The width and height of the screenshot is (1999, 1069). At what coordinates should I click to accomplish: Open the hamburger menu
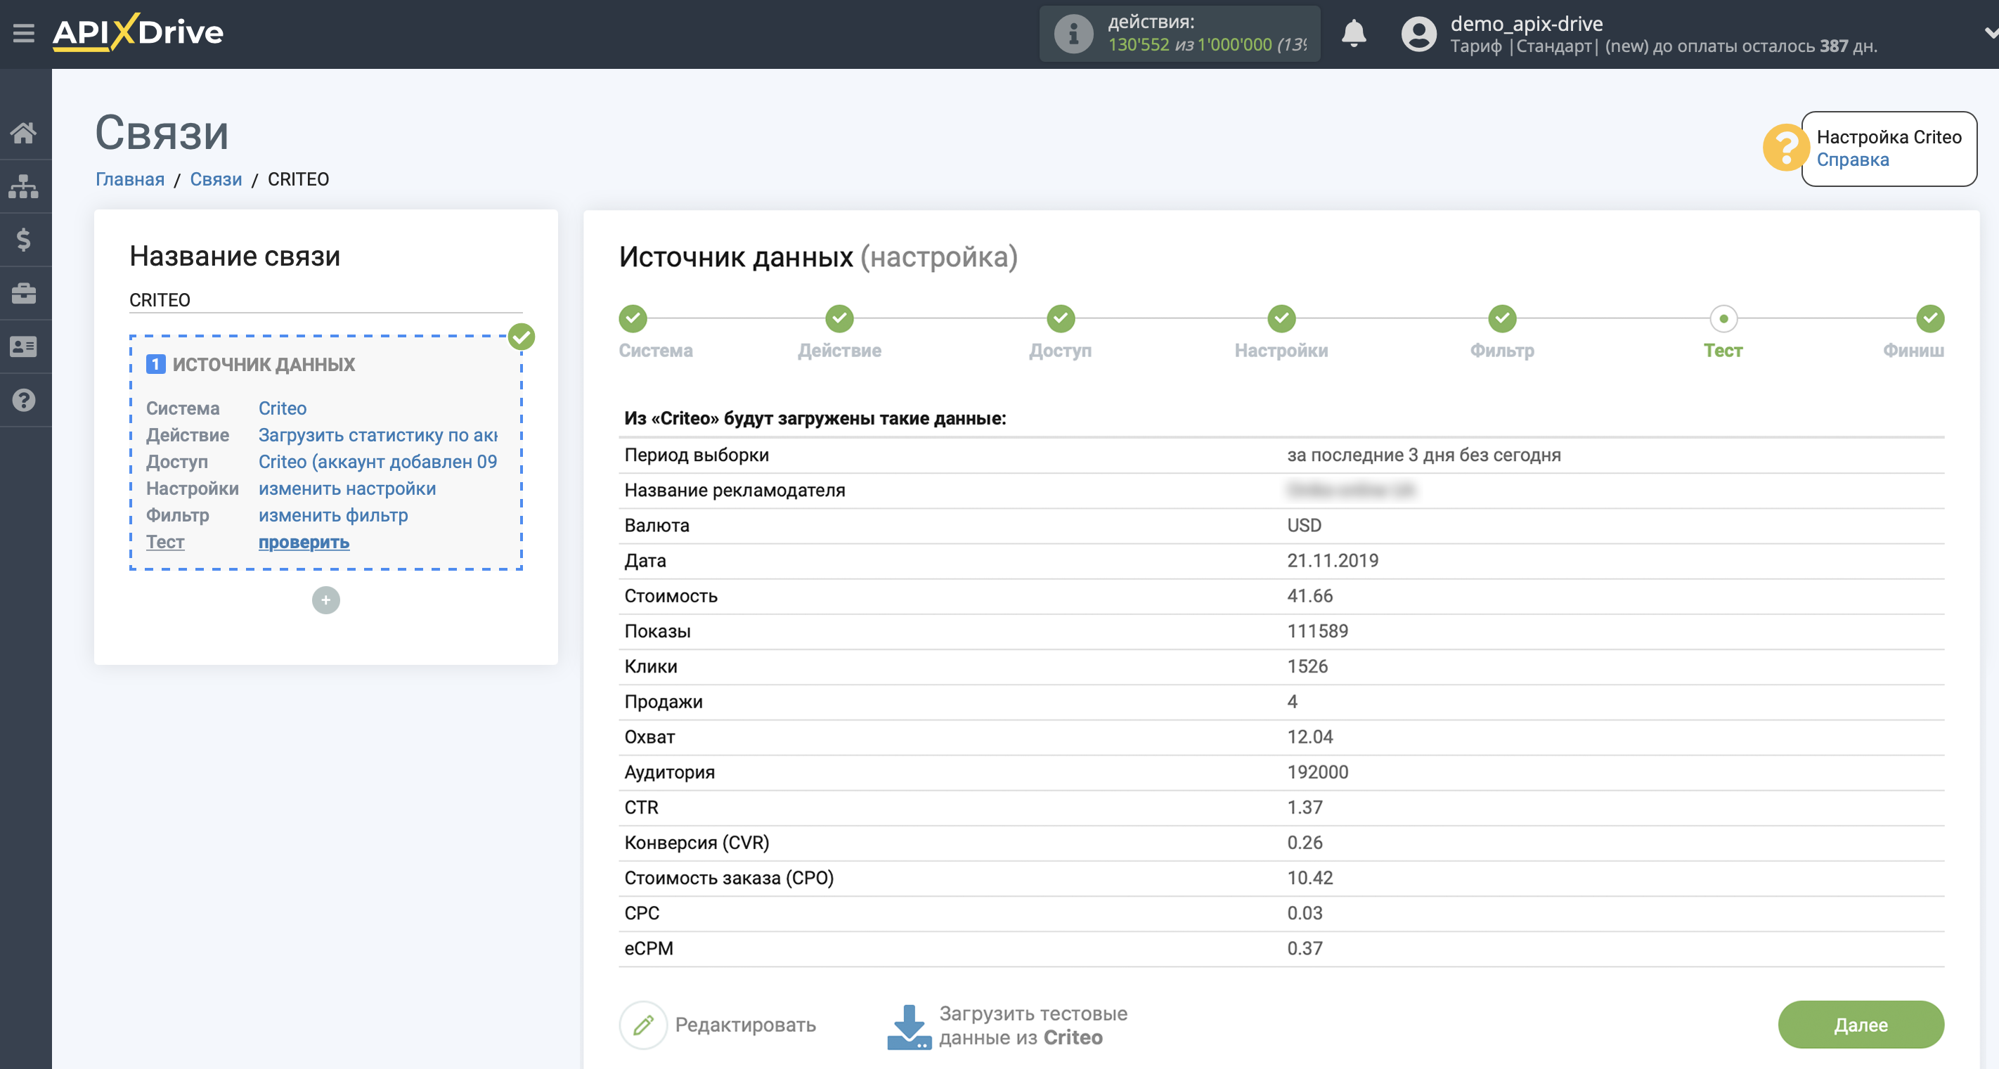coord(23,33)
